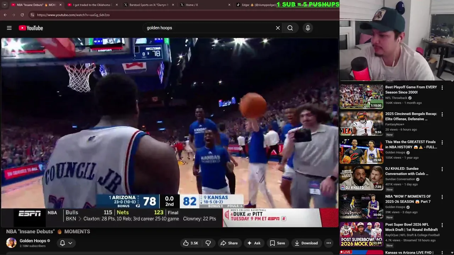This screenshot has height=255, width=454.
Task: Like the video with thumbs up 3.5K
Action: (x=190, y=243)
